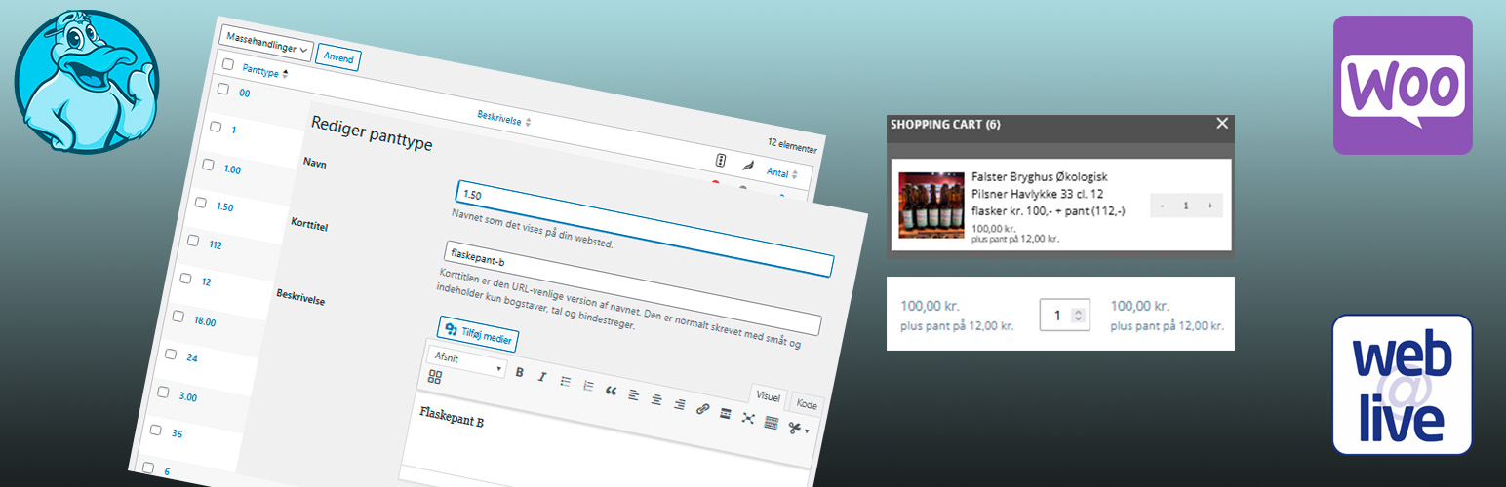Viewport: 1506px width, 487px height.
Task: Tick the checkbox for panttype 1.50
Action: pyautogui.click(x=201, y=203)
